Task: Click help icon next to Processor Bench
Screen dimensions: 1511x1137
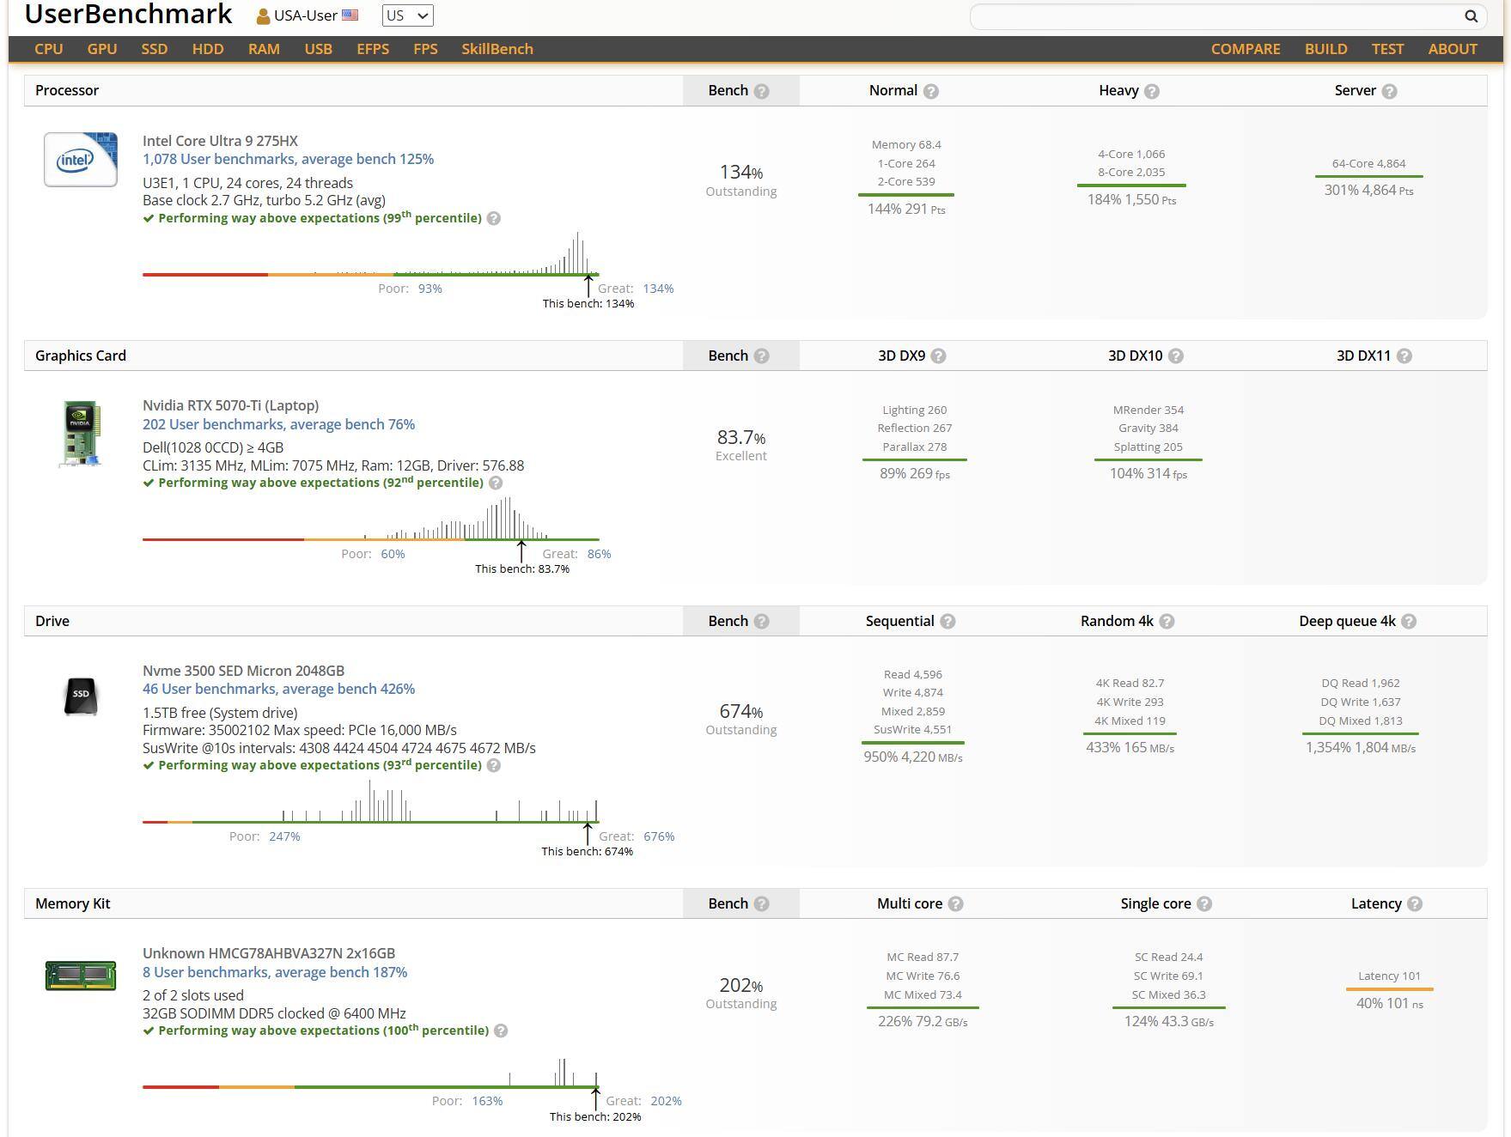Action: pyautogui.click(x=761, y=91)
